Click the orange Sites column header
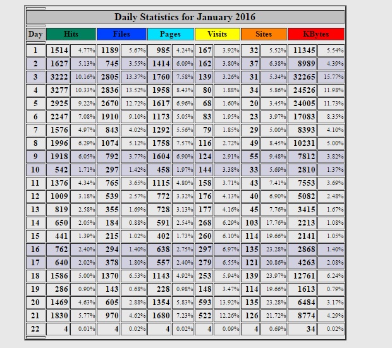Viewport: 392px width, 348px height. [x=264, y=34]
